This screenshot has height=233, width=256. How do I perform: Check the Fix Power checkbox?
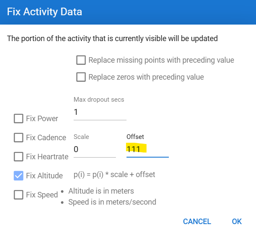click(19, 119)
